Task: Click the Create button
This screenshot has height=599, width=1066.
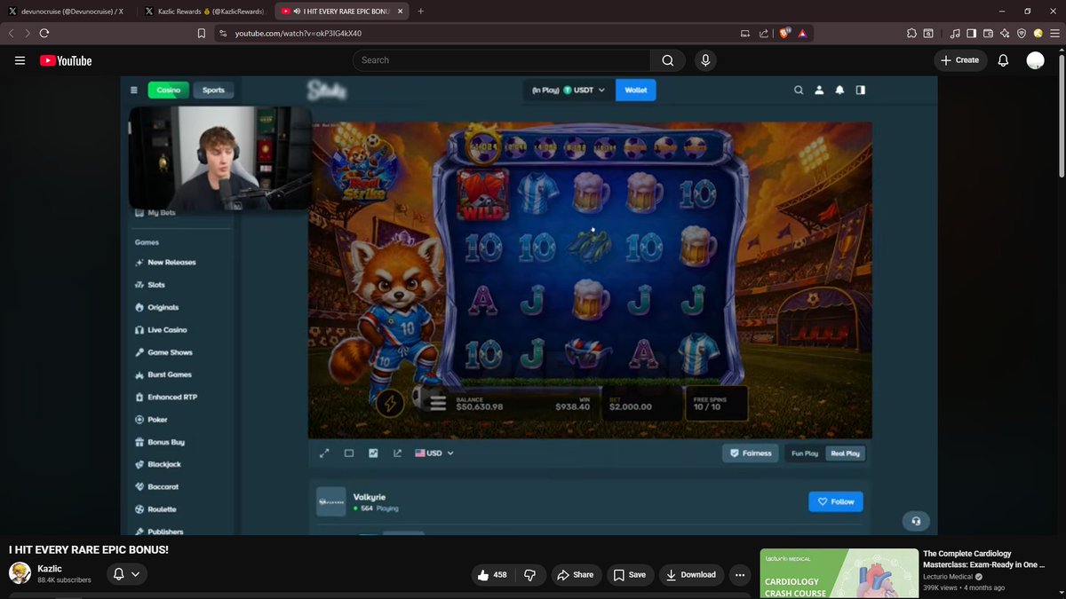Action: point(960,60)
